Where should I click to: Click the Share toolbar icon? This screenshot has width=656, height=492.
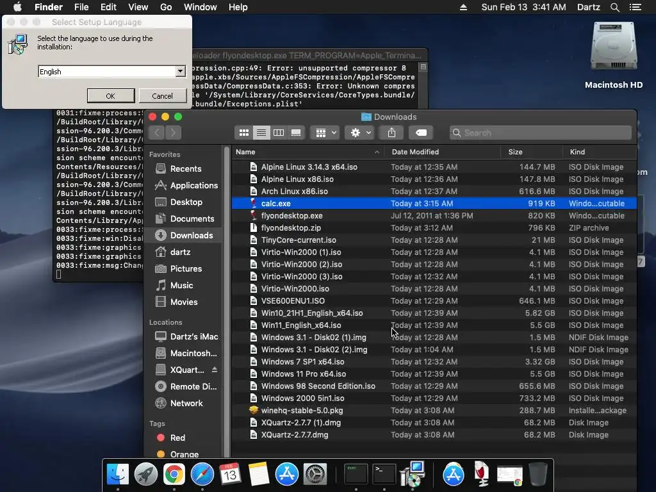(391, 133)
